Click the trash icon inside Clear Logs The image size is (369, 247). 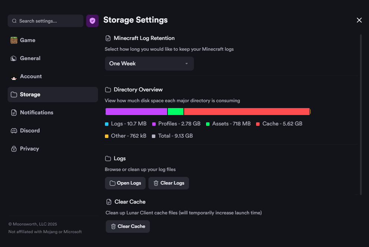coord(156,183)
